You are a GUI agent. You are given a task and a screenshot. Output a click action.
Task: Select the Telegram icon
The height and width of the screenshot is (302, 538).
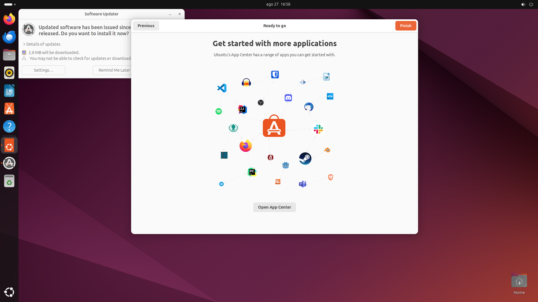click(x=221, y=184)
